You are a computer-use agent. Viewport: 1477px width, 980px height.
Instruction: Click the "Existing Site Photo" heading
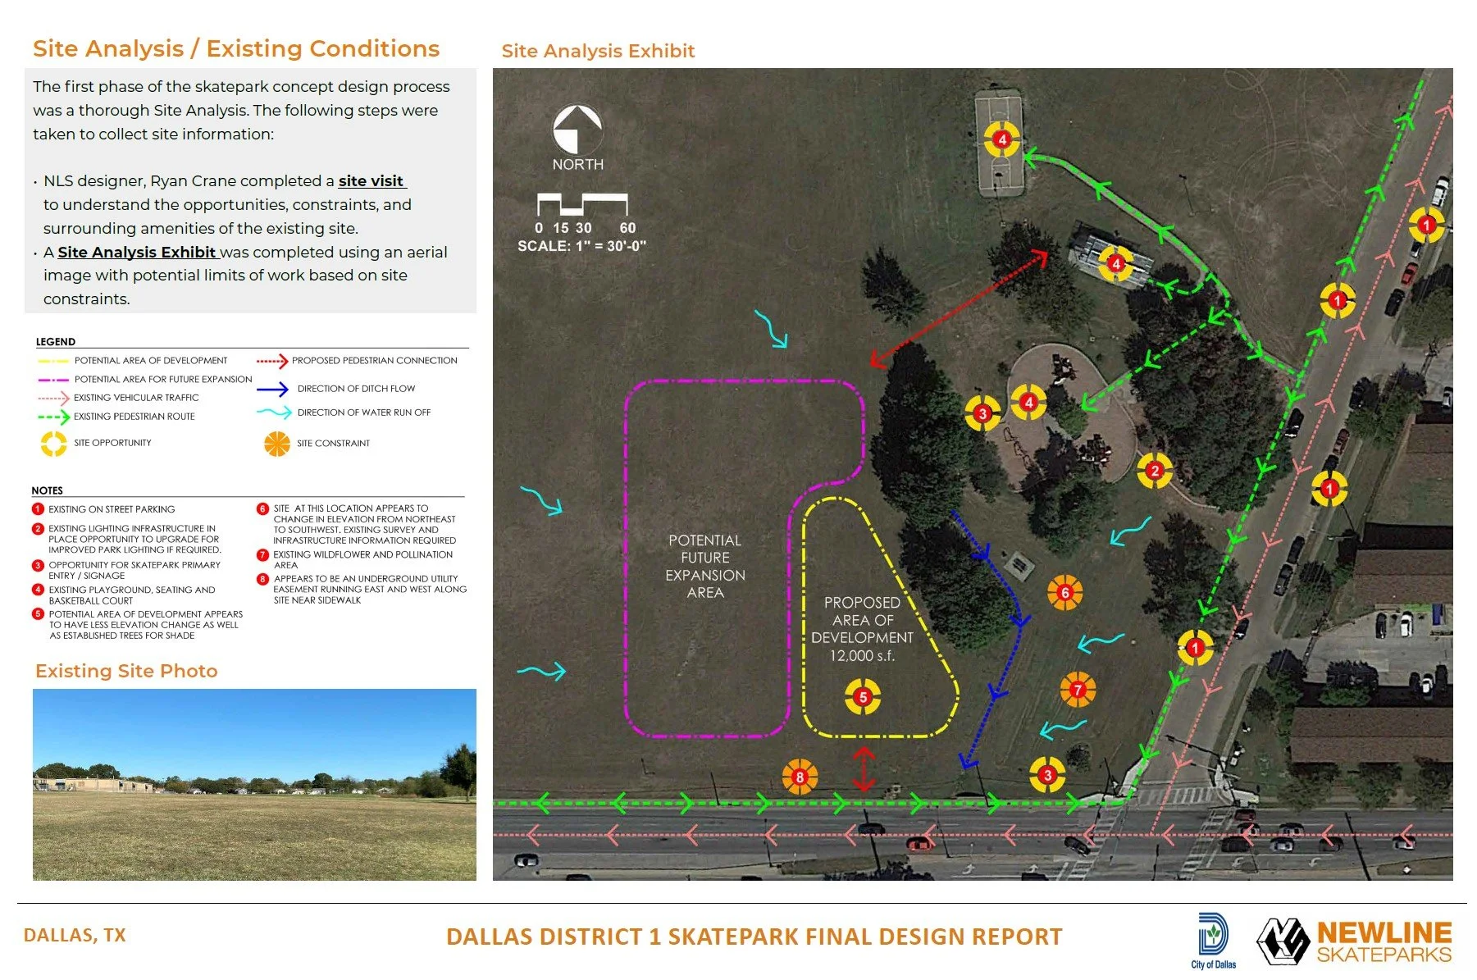(126, 671)
